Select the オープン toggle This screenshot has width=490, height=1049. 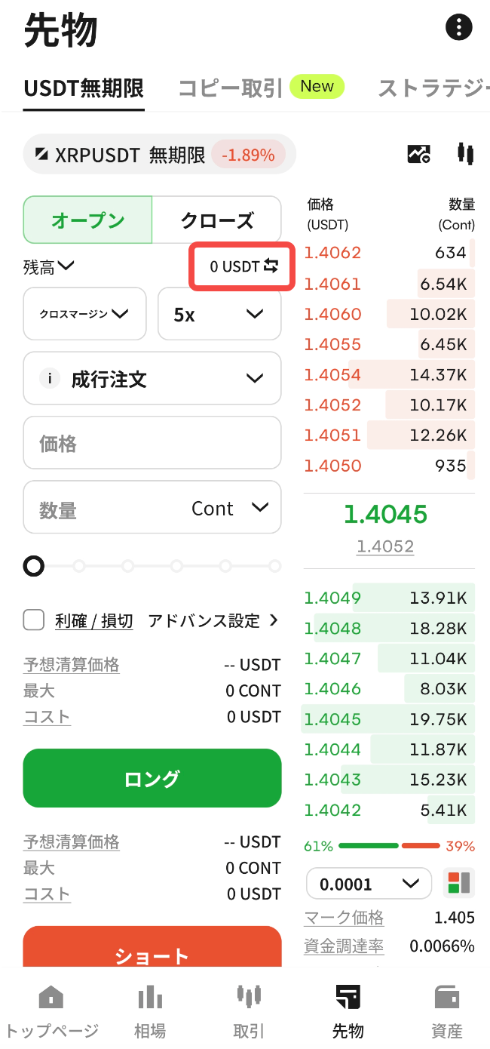point(88,220)
